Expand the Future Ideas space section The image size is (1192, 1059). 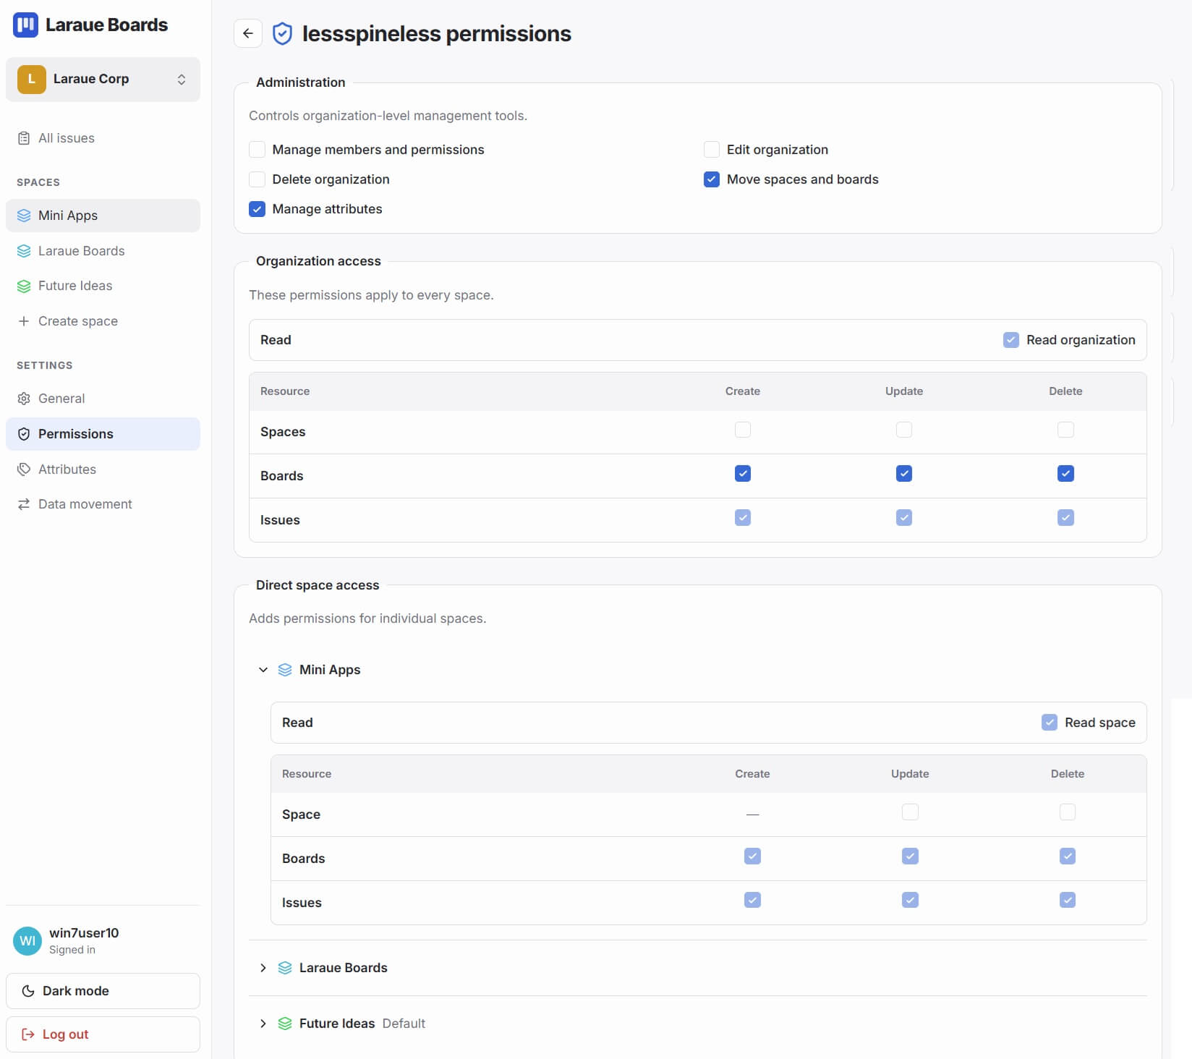pyautogui.click(x=263, y=1024)
